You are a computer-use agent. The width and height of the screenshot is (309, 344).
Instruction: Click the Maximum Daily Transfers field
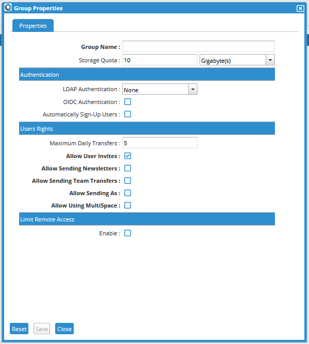160,143
